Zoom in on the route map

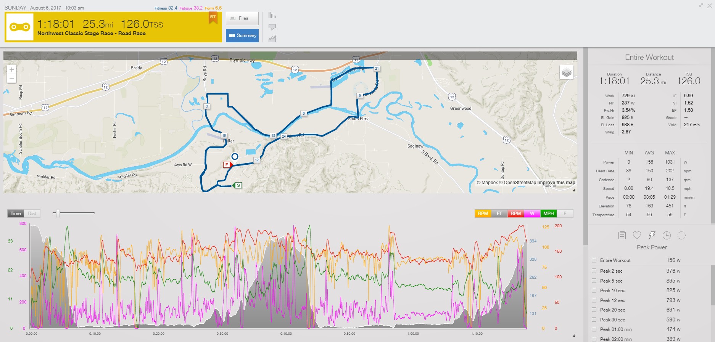[11, 70]
